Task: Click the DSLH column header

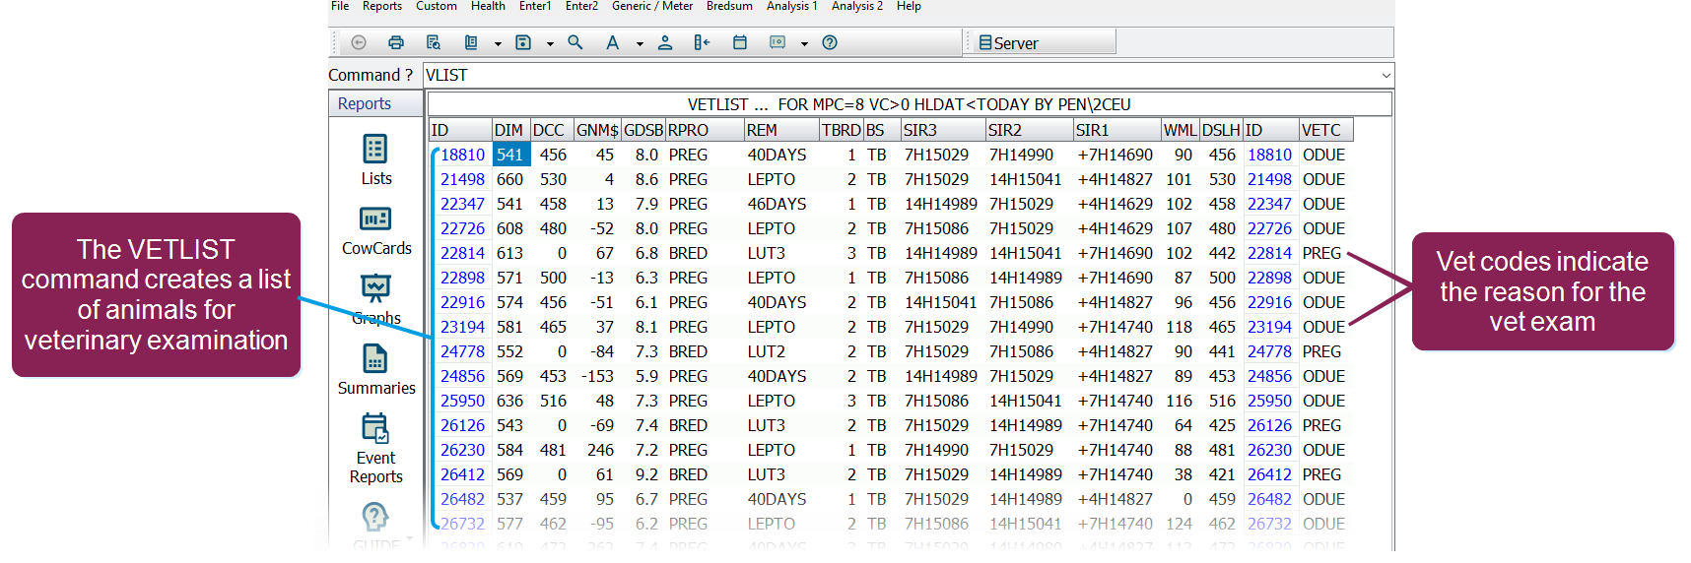Action: [x=1221, y=130]
